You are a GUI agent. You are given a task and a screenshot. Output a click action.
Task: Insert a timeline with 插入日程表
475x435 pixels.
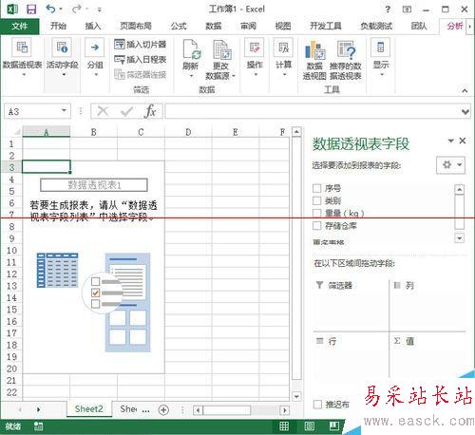[x=141, y=59]
